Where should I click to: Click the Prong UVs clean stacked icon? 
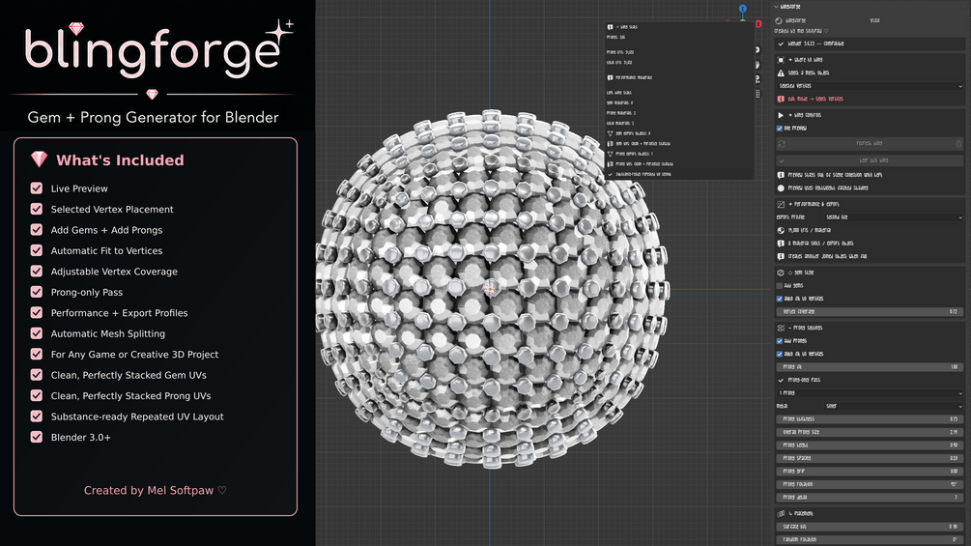click(x=610, y=164)
